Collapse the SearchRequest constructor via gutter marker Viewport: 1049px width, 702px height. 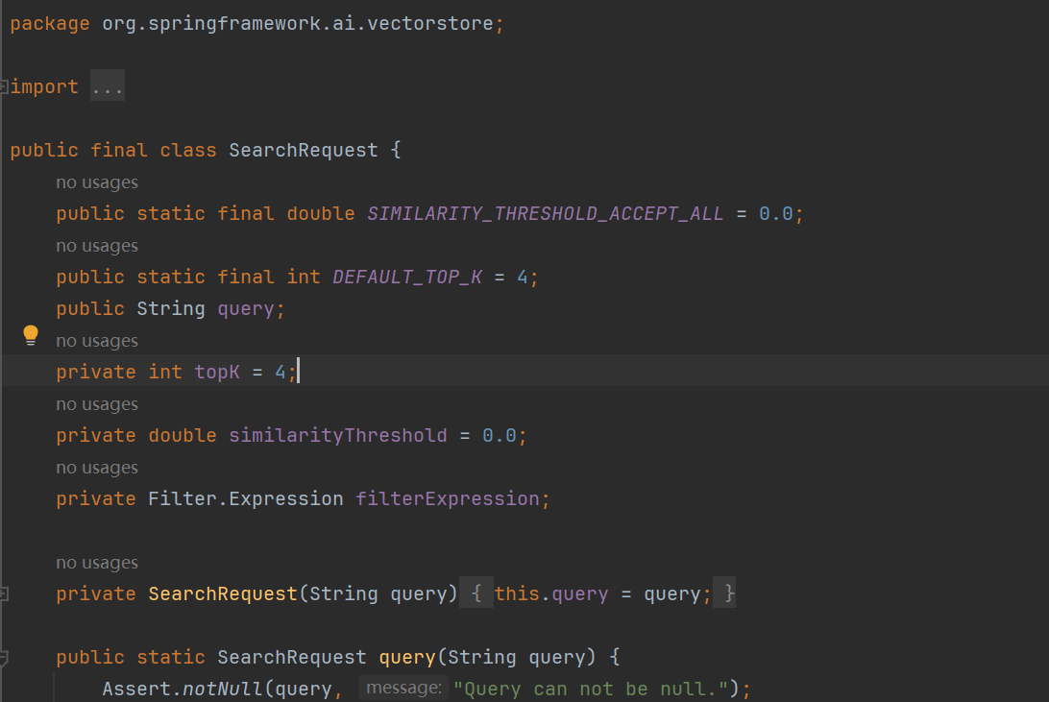click(x=5, y=593)
